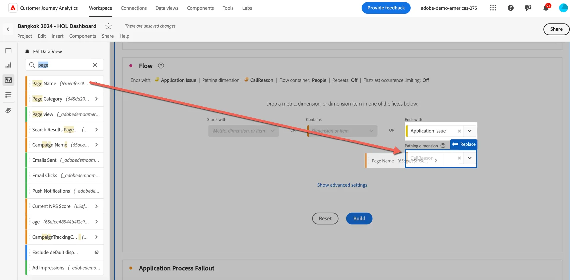Click the Provide feedback button
The image size is (570, 280).
pos(386,8)
